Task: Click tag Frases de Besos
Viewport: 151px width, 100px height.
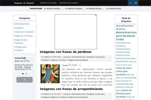Action: 125,88
